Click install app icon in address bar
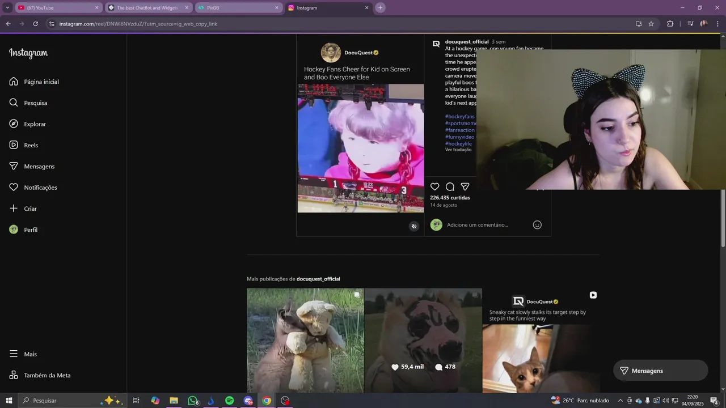The width and height of the screenshot is (726, 408). pos(639,24)
